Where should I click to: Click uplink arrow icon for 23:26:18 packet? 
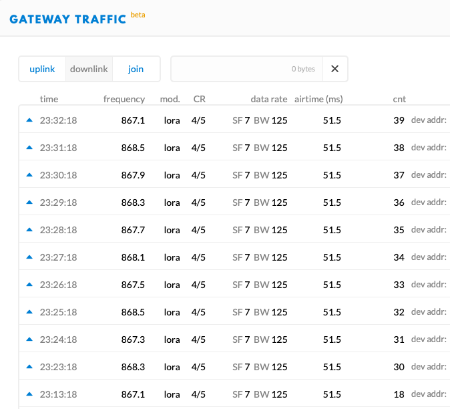29,285
